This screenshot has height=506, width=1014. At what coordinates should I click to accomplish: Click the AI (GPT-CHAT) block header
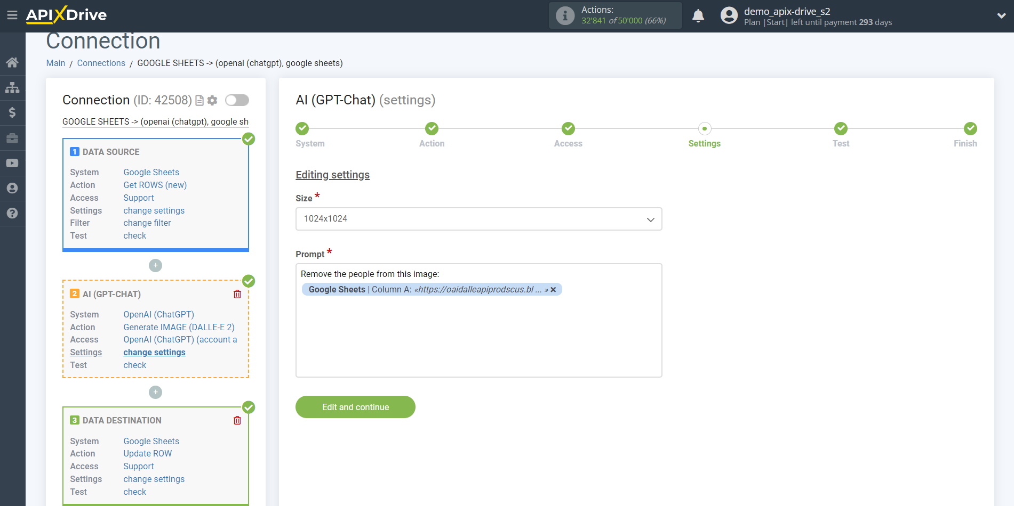[111, 294]
